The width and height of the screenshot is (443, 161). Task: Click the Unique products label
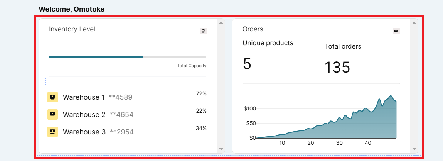pos(268,43)
